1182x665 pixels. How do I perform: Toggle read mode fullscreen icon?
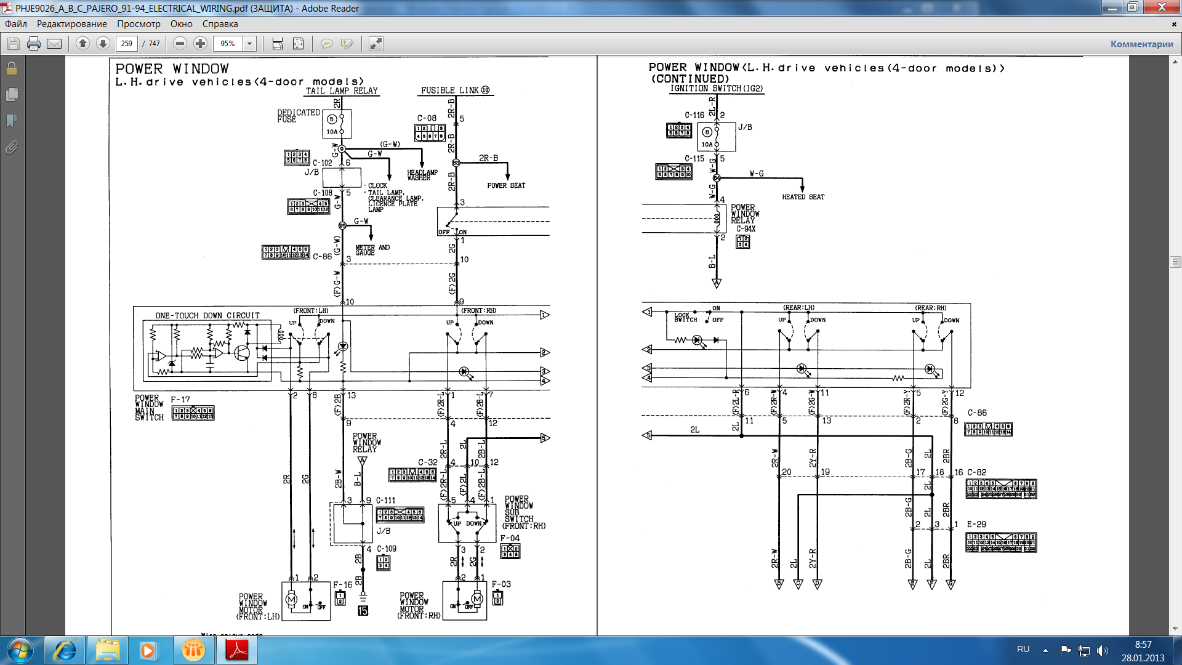point(376,44)
